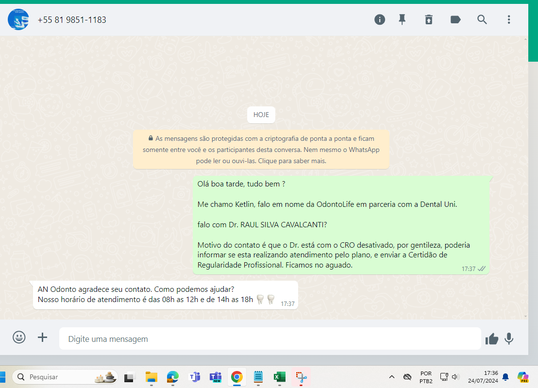Select the sent green message bubble
This screenshot has height=388, width=538.
[341, 225]
